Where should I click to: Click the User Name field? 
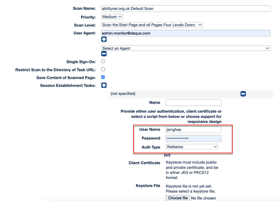[x=193, y=130]
